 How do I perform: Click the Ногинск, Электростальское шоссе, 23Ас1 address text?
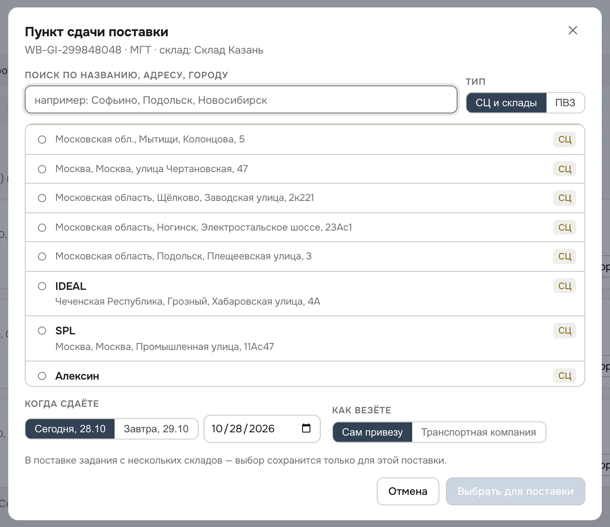[x=204, y=227]
